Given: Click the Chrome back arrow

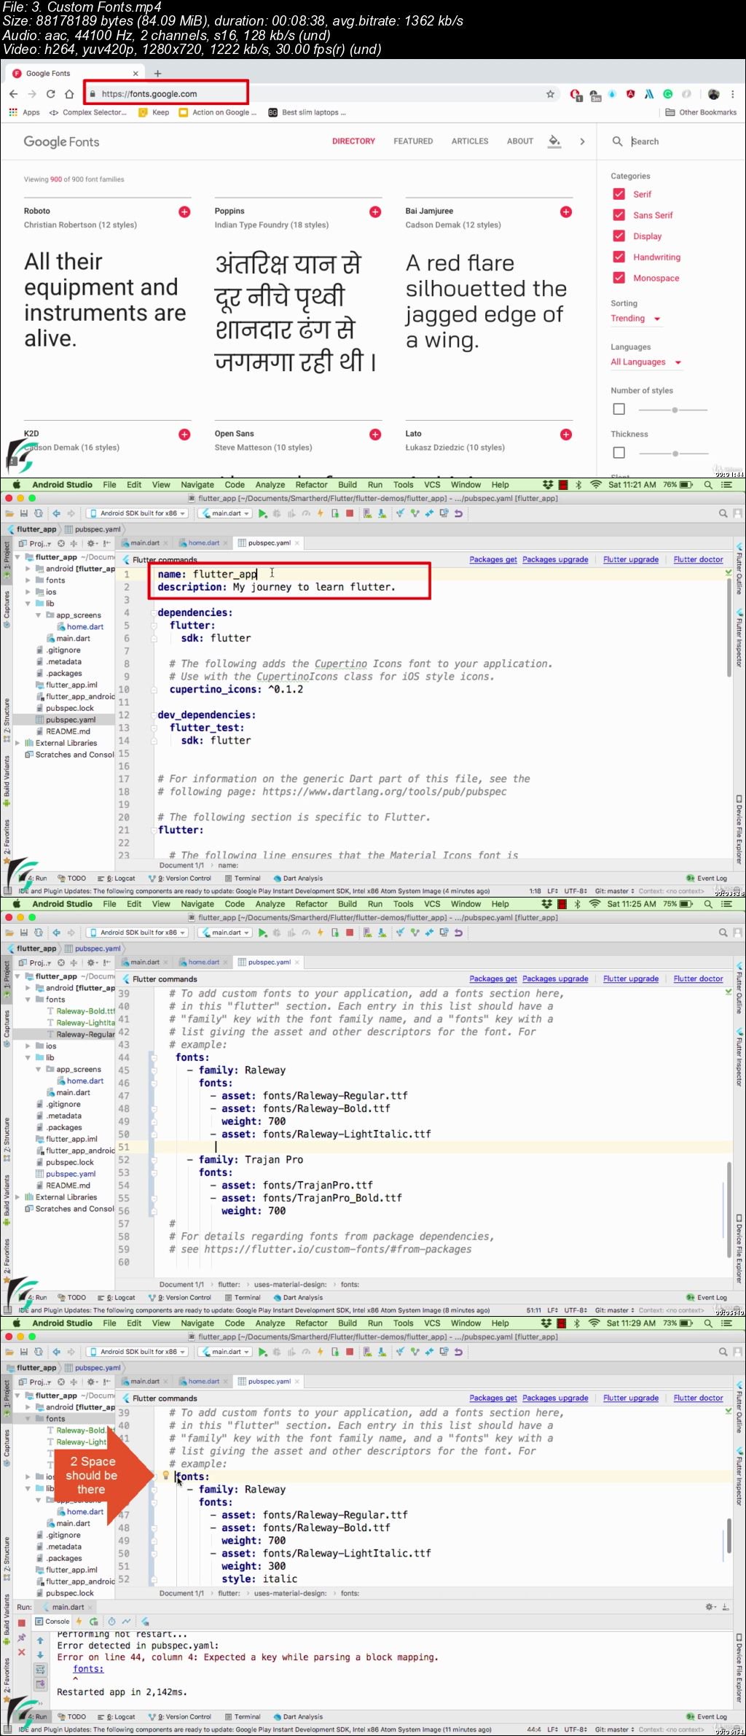Looking at the screenshot, I should coord(13,94).
